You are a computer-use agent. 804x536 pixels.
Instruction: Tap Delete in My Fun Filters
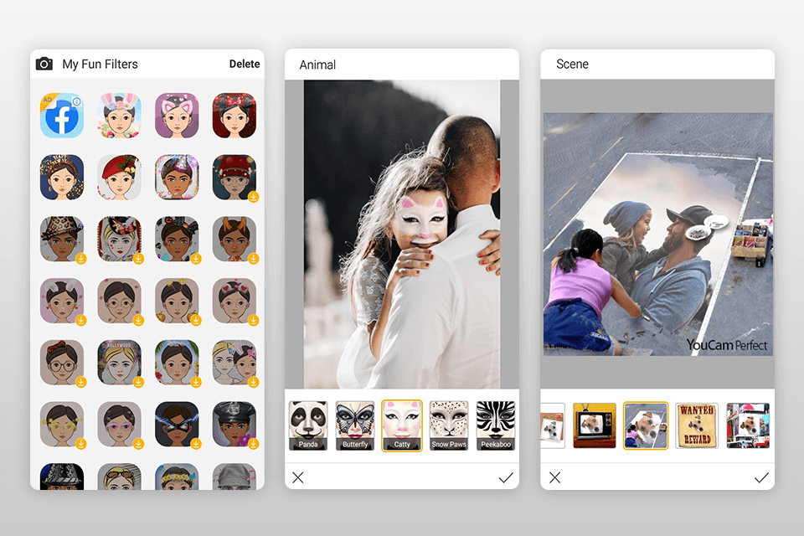click(x=244, y=64)
